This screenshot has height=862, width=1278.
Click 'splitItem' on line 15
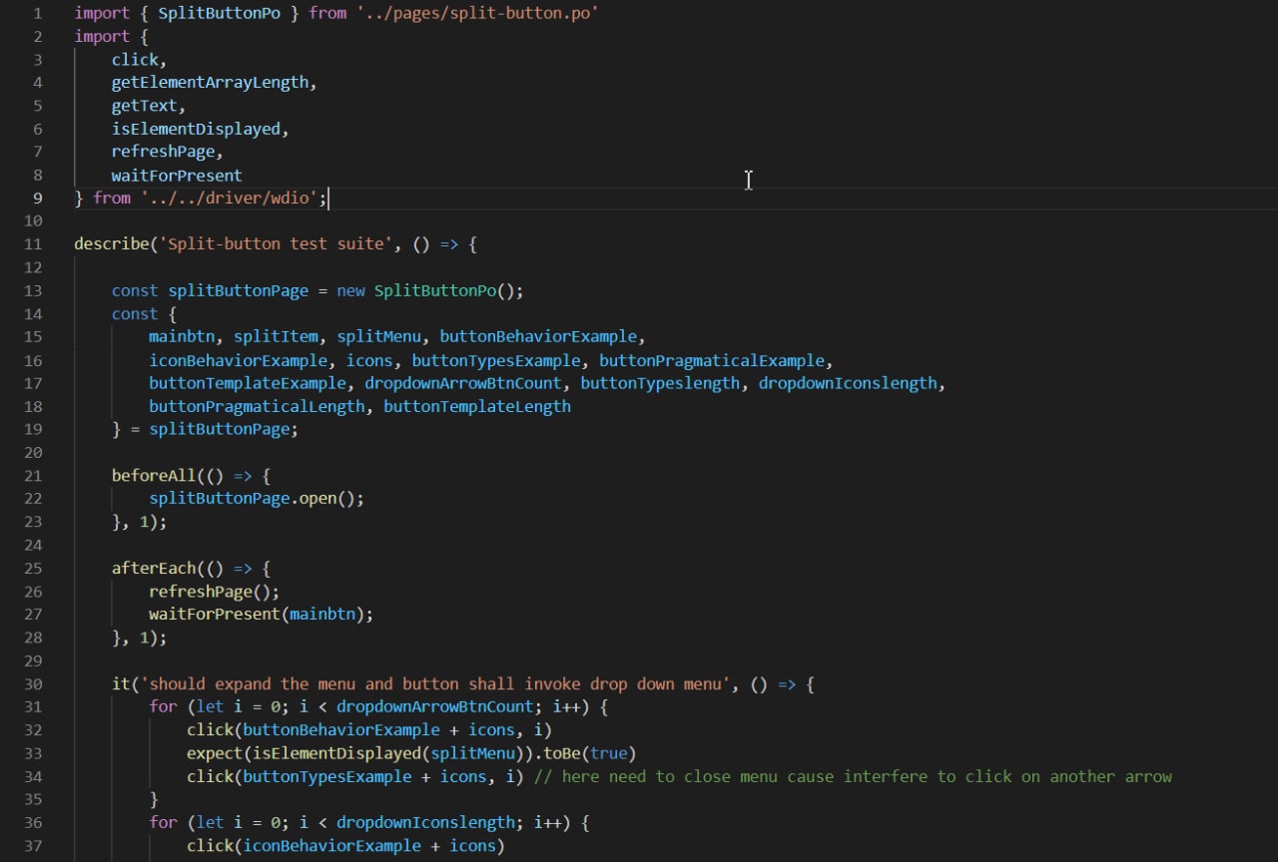point(276,336)
